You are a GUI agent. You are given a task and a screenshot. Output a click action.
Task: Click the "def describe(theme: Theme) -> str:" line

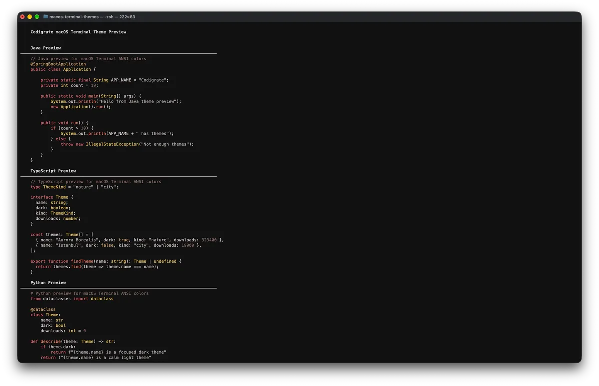(x=73, y=342)
